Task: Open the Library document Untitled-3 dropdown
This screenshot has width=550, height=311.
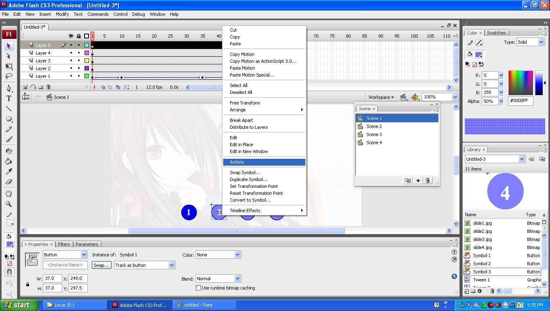Action: [x=522, y=159]
